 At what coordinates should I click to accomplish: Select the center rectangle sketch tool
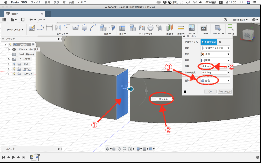click(x=75, y=28)
